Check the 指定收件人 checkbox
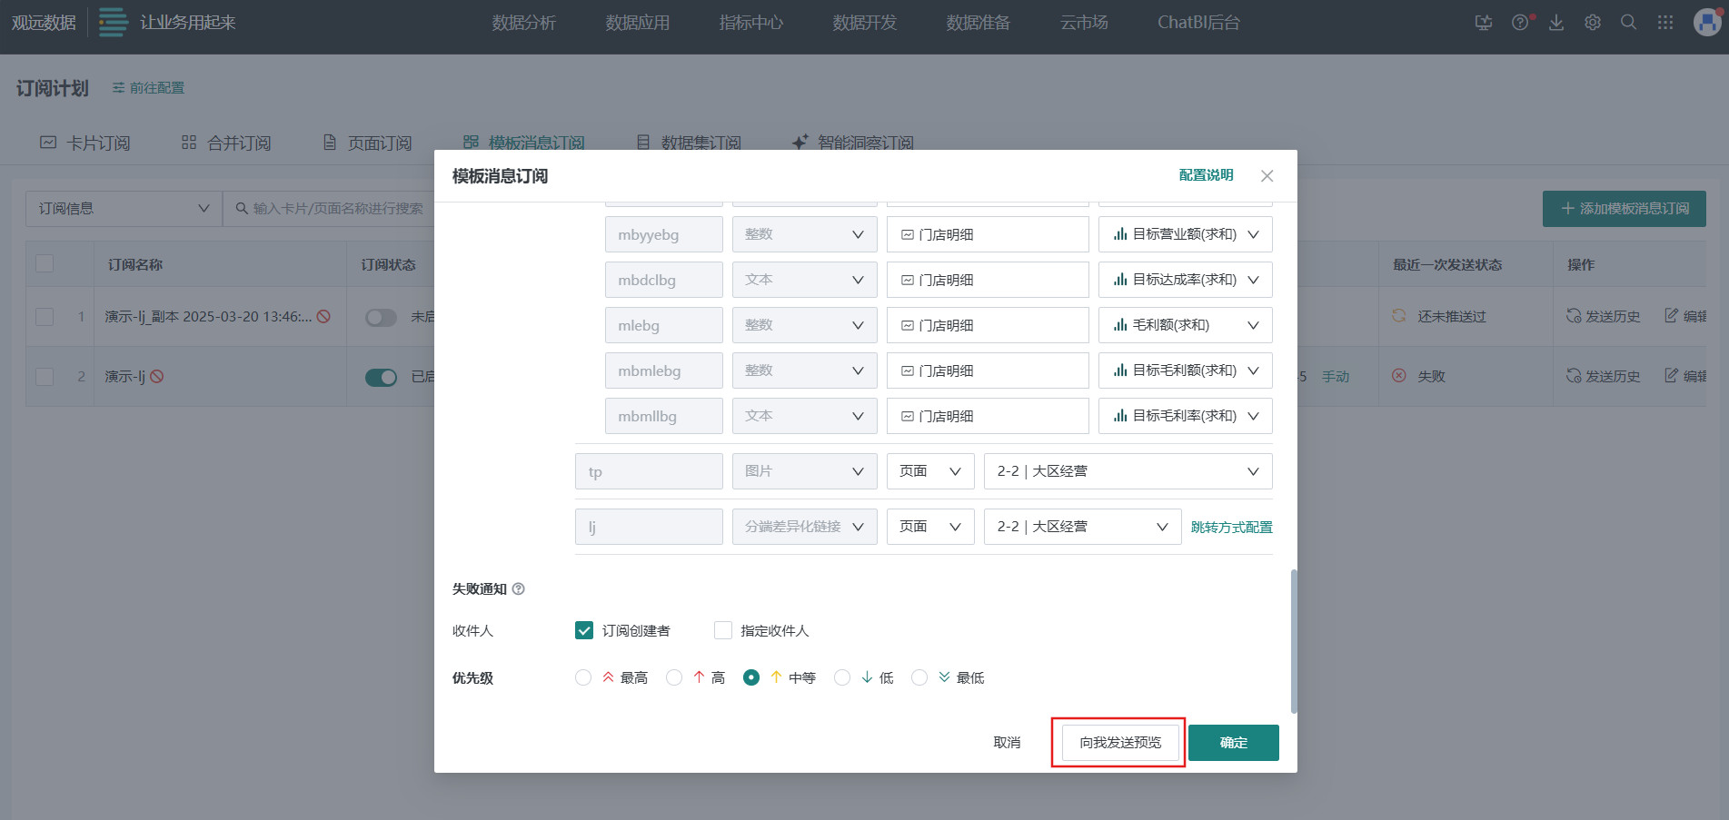 click(x=723, y=630)
